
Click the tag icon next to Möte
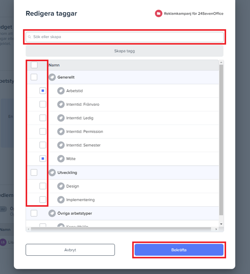pyautogui.click(x=61, y=158)
